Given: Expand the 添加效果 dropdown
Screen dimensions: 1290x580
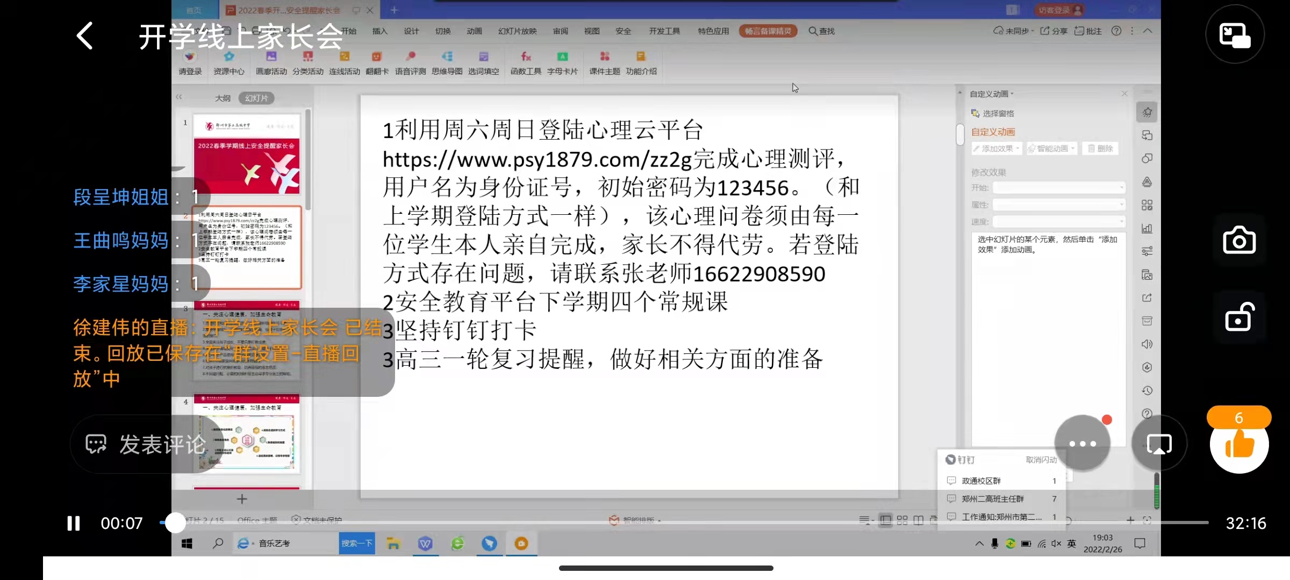Looking at the screenshot, I should point(997,149).
